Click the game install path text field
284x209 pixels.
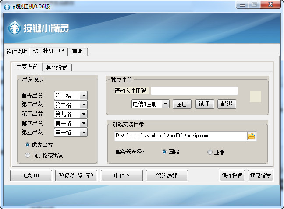pyautogui.click(x=181, y=136)
